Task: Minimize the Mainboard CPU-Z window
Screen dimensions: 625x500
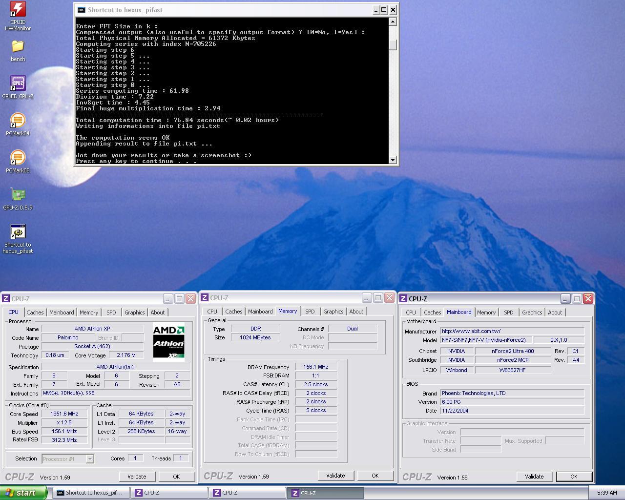Action: point(565,298)
